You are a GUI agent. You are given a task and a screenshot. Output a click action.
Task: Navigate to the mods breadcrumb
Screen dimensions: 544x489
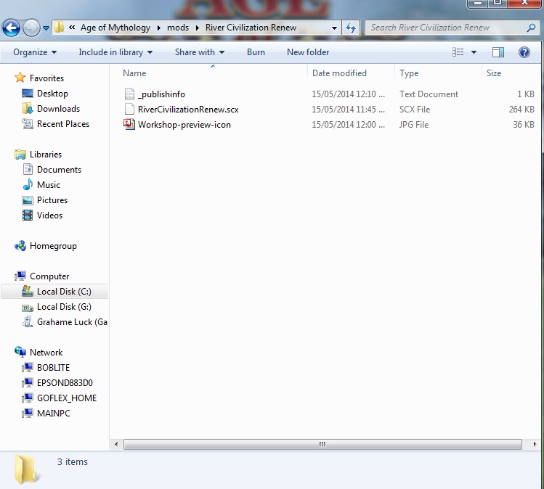[178, 28]
